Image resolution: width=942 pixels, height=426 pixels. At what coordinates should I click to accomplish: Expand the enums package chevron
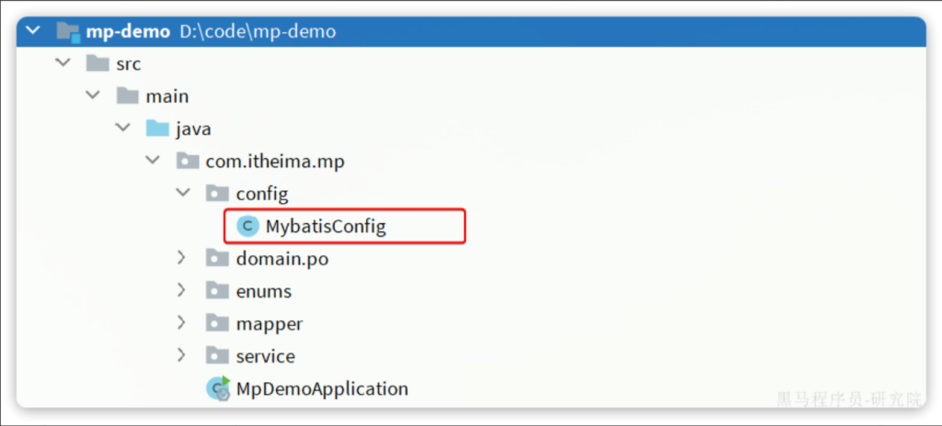(x=184, y=291)
